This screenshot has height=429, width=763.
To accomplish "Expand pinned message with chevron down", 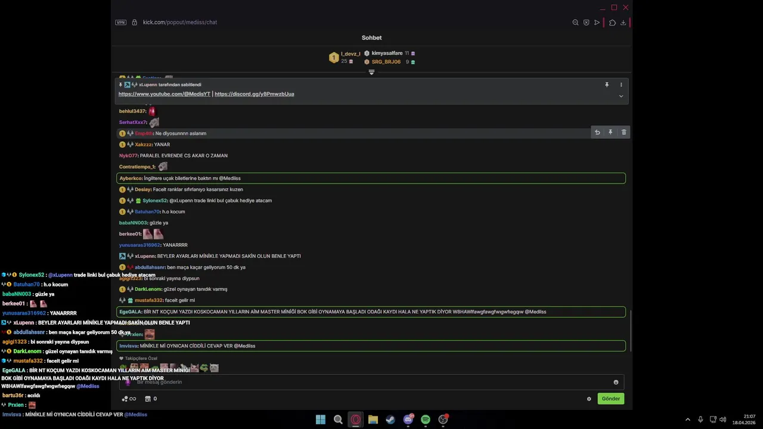I will click(x=621, y=96).
